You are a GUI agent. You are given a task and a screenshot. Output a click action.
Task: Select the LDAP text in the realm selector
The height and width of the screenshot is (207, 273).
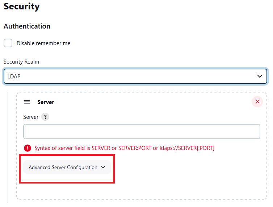[x=14, y=76]
